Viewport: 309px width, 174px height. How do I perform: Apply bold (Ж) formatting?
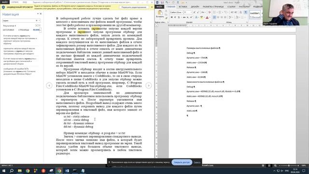172,17
